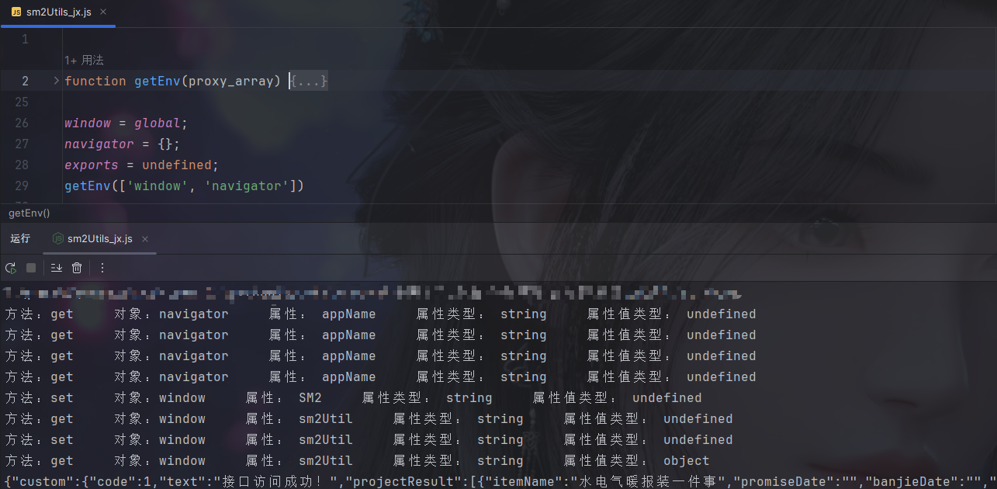The image size is (997, 489).
Task: Click the console line with value type object
Action: (x=357, y=461)
